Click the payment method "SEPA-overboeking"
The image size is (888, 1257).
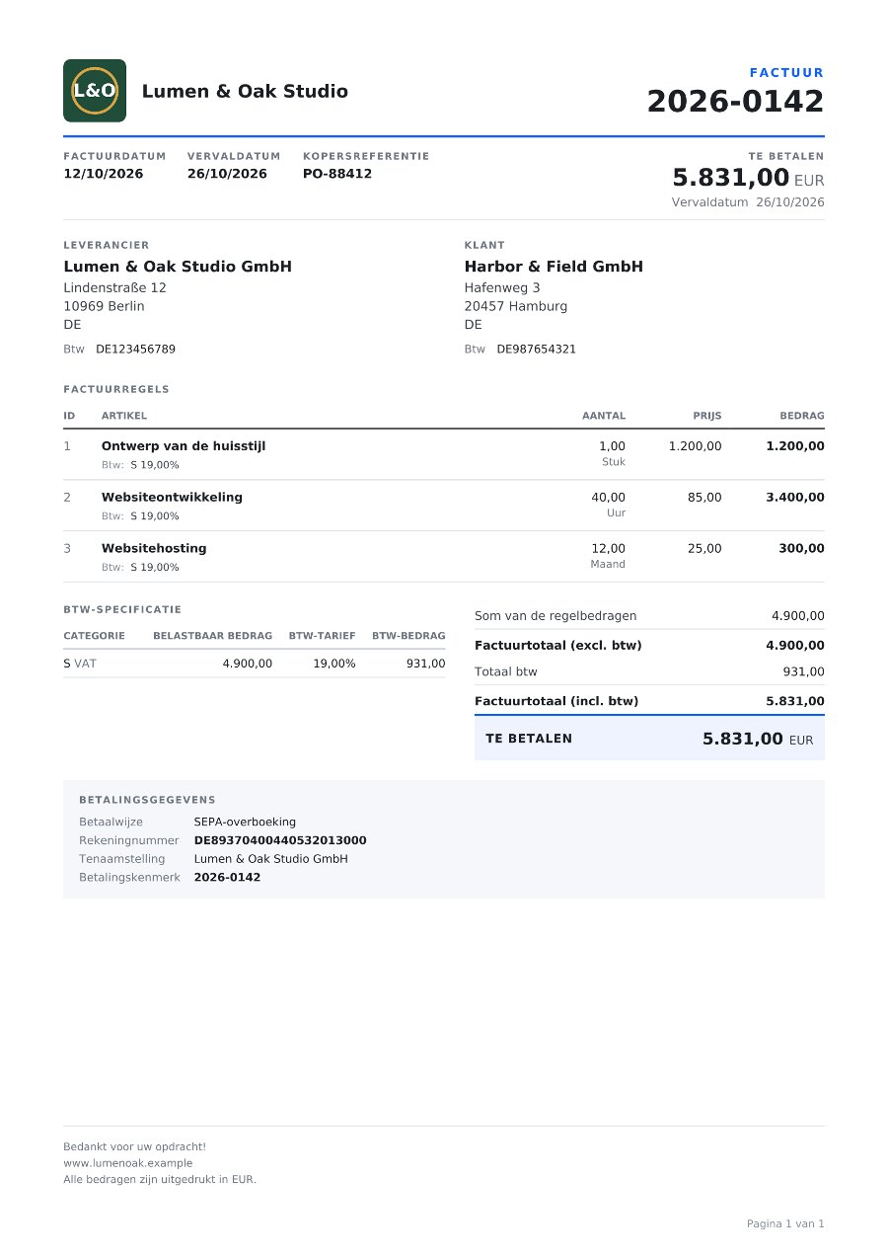(x=245, y=822)
